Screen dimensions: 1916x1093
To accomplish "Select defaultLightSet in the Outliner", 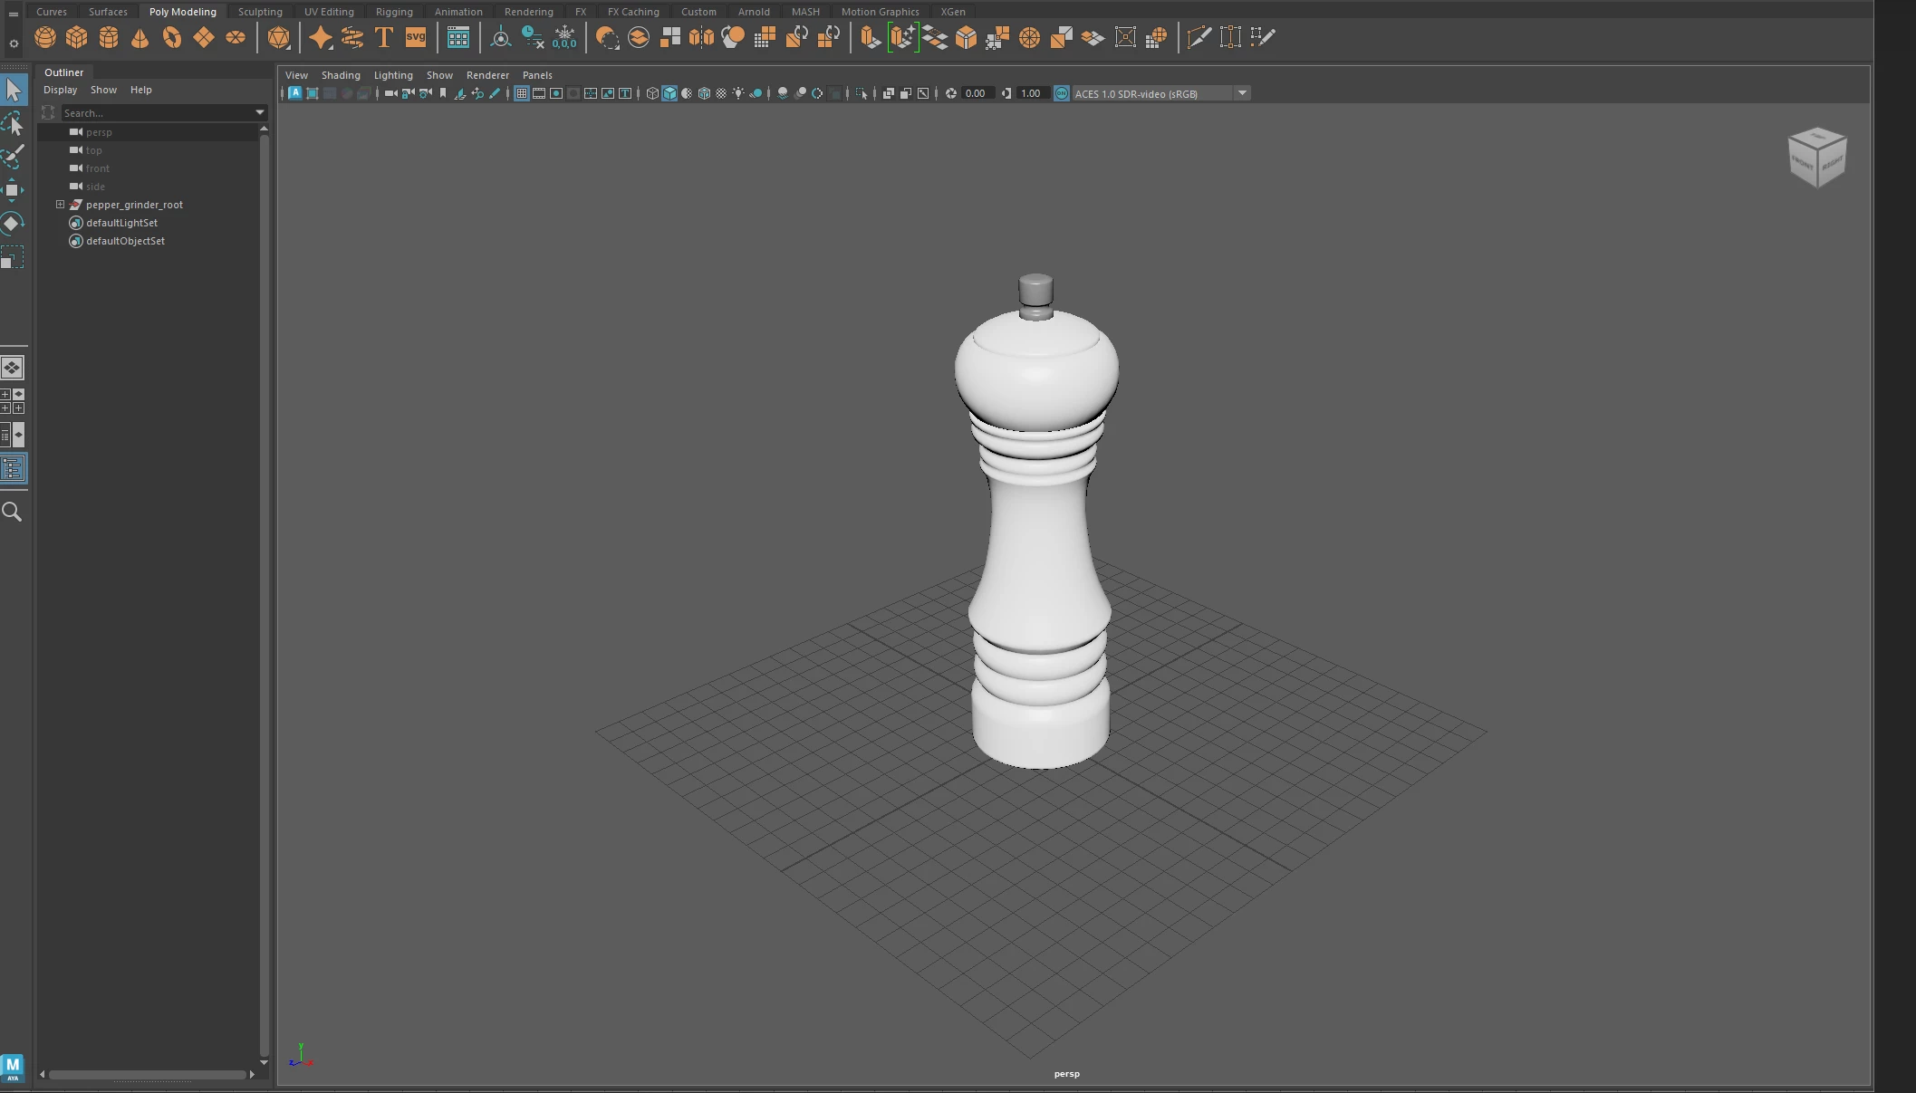I will coord(121,223).
